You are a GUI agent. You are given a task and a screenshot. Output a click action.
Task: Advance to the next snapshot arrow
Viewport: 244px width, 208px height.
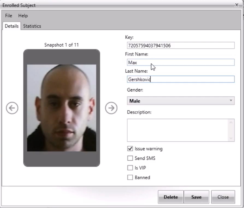tap(111, 108)
